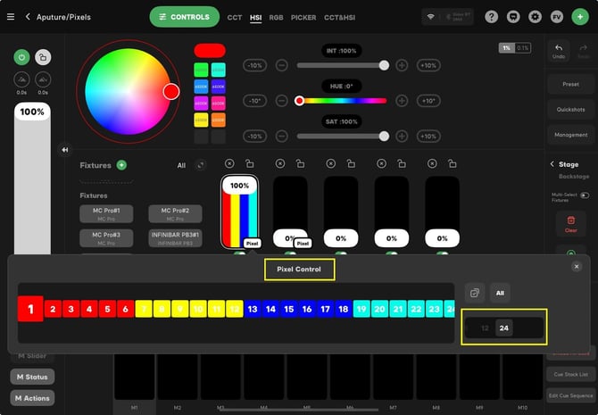Open the FV profile avatar
The height and width of the screenshot is (415, 598).
[x=557, y=17]
